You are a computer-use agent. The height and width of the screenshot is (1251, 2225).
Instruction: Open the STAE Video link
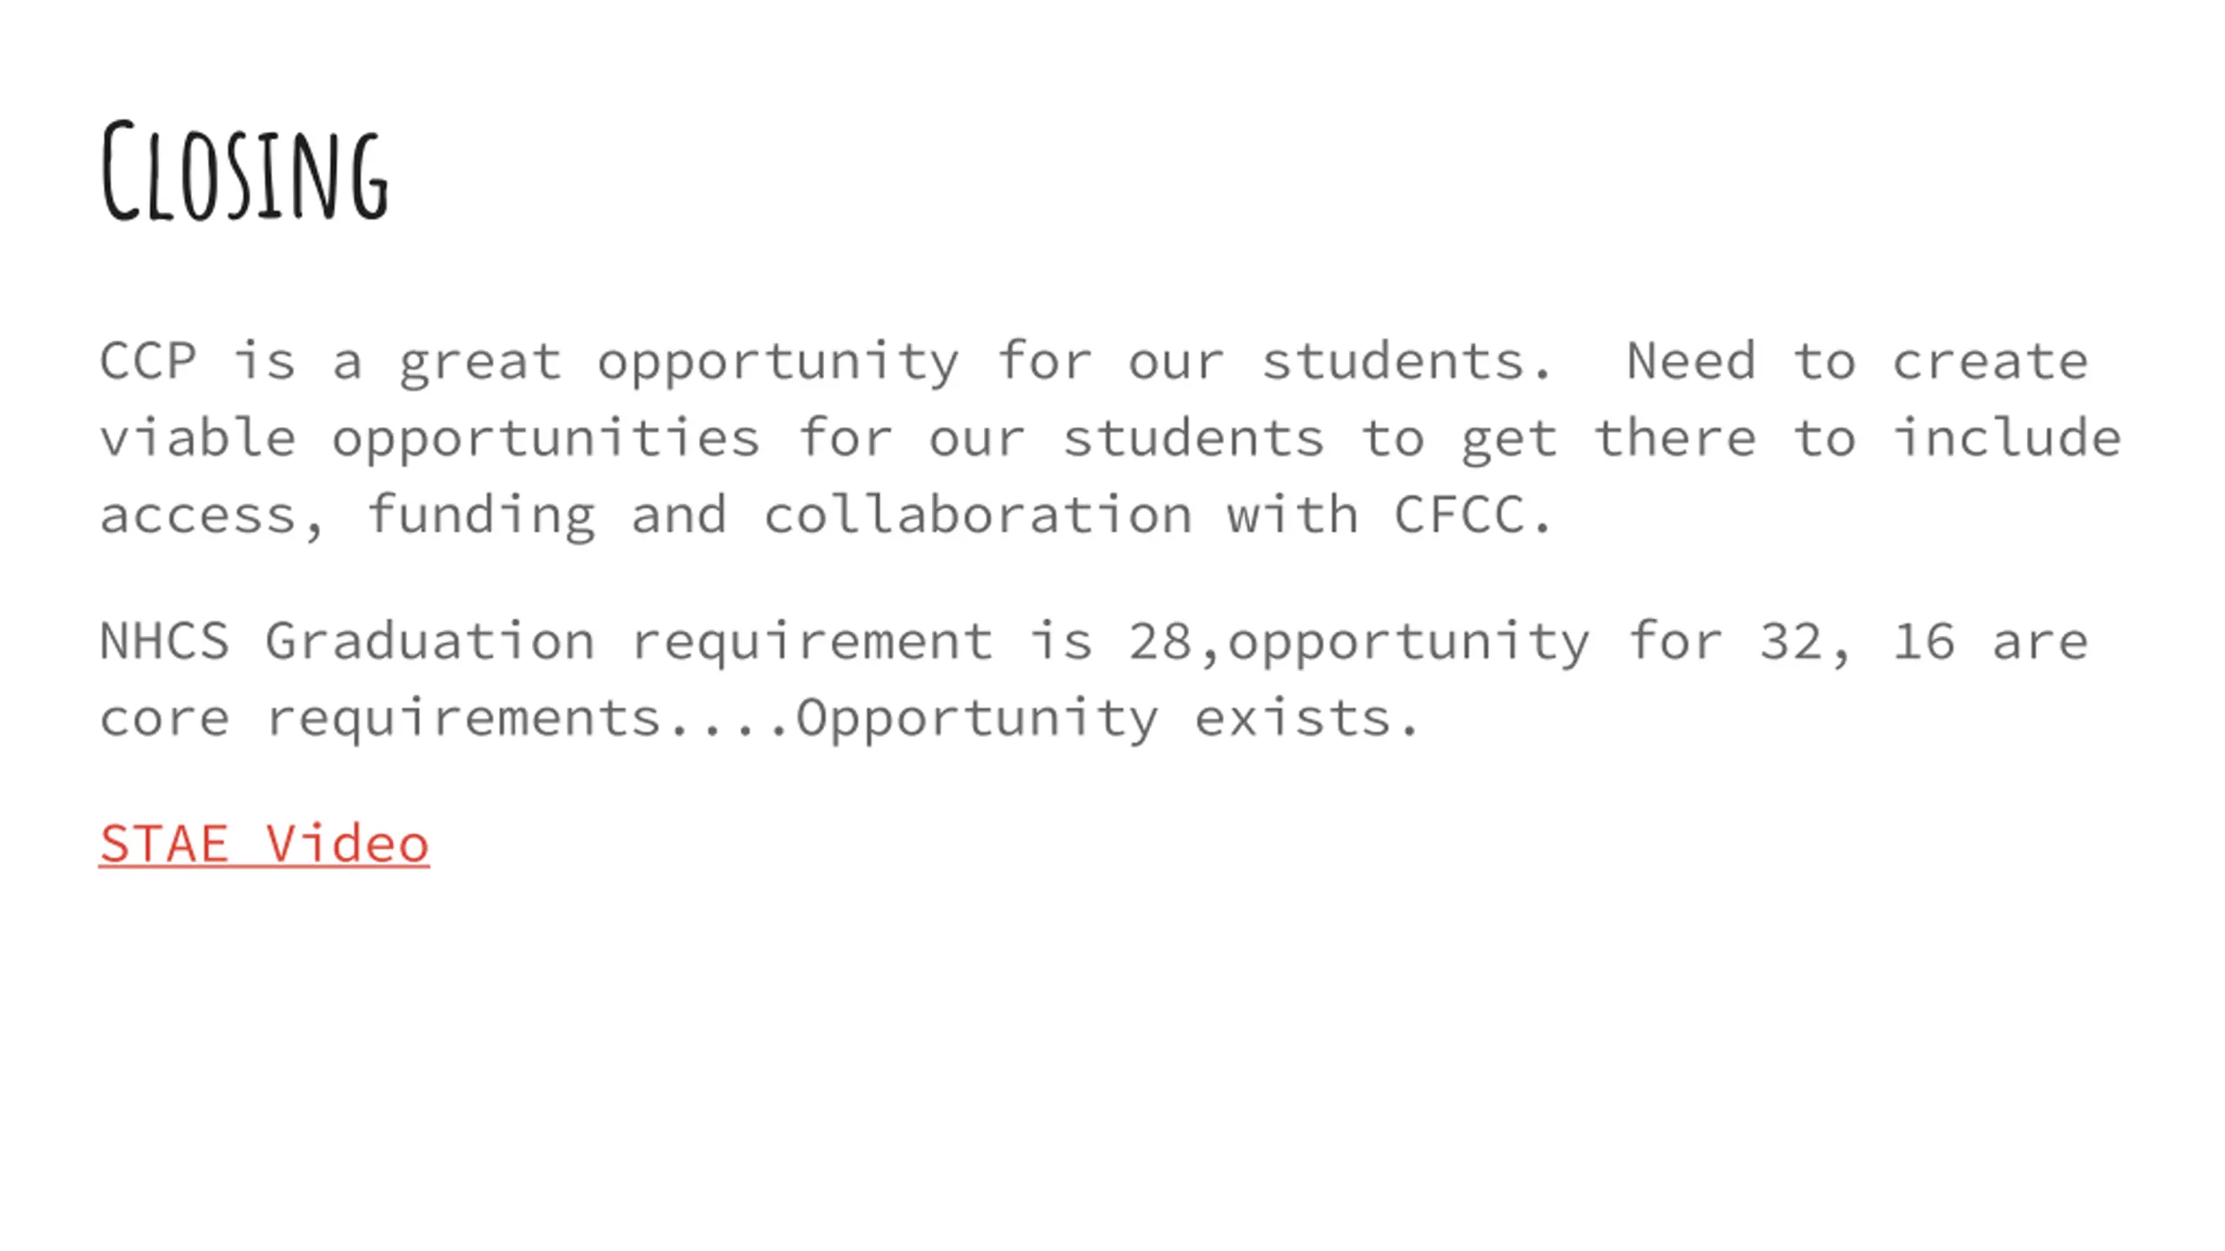pyautogui.click(x=264, y=843)
